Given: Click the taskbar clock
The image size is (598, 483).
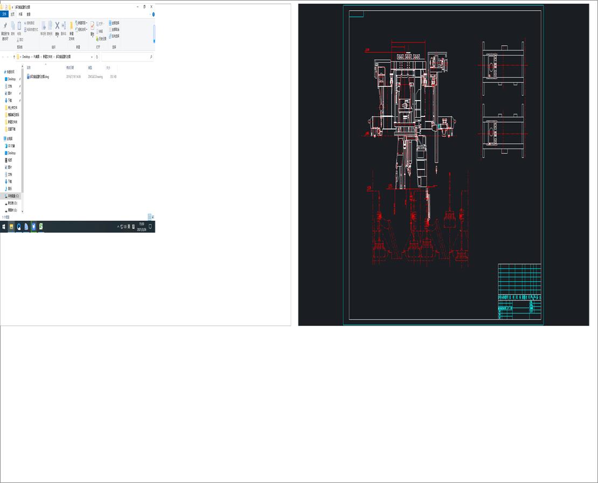Looking at the screenshot, I should click(x=142, y=227).
